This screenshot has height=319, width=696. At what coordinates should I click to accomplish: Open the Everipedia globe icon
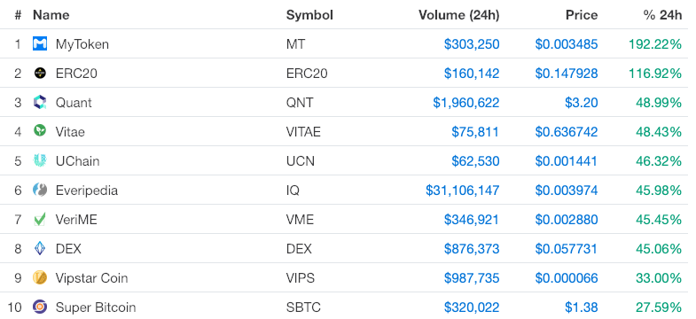tap(40, 190)
